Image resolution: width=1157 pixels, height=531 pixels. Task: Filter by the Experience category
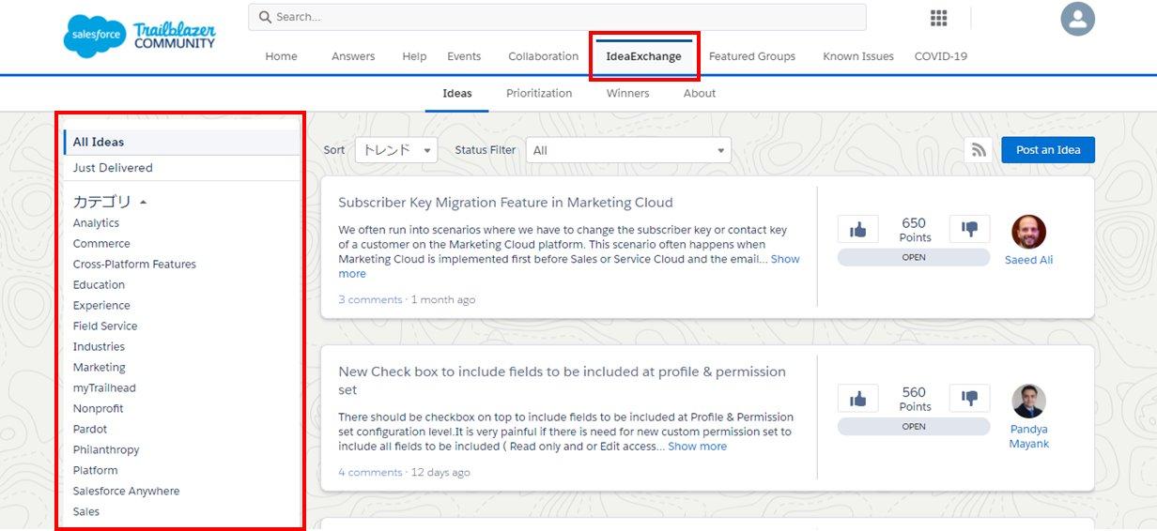click(x=101, y=306)
